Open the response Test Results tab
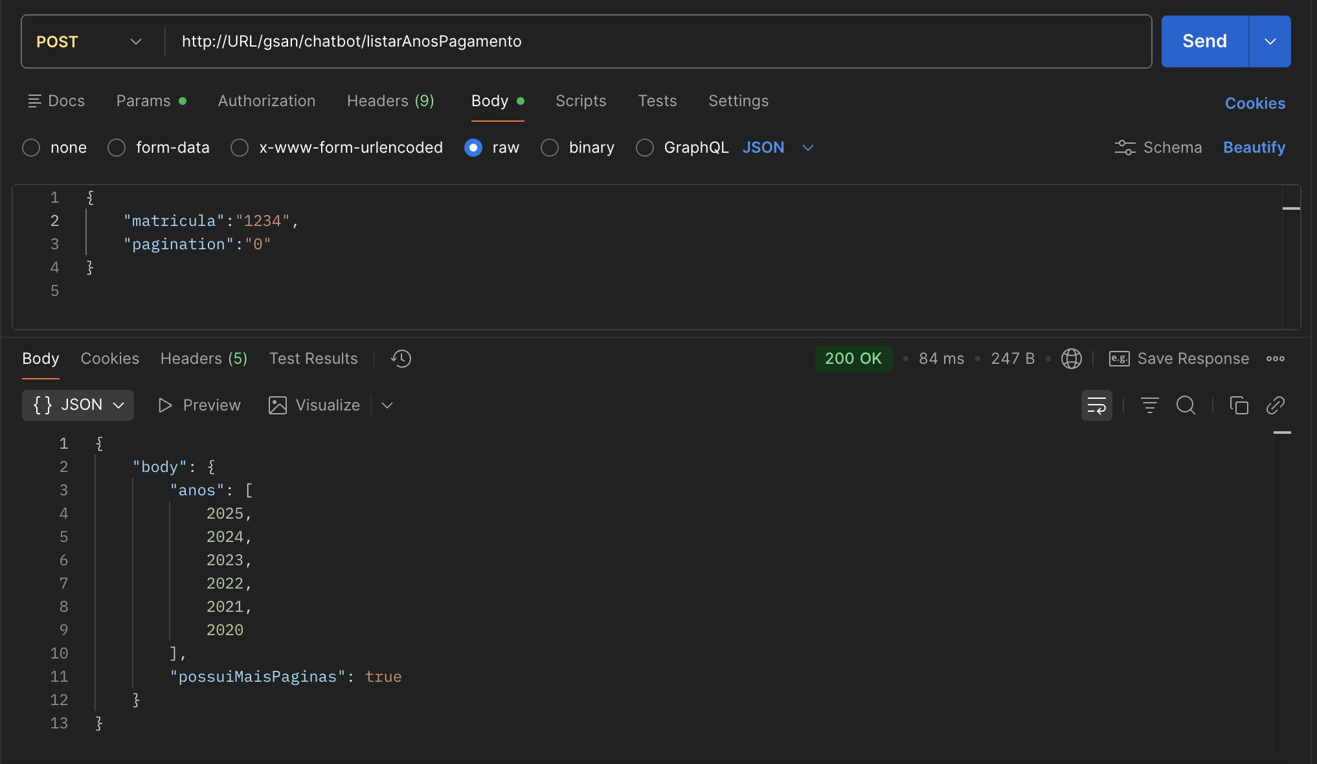Image resolution: width=1317 pixels, height=764 pixels. 313,359
